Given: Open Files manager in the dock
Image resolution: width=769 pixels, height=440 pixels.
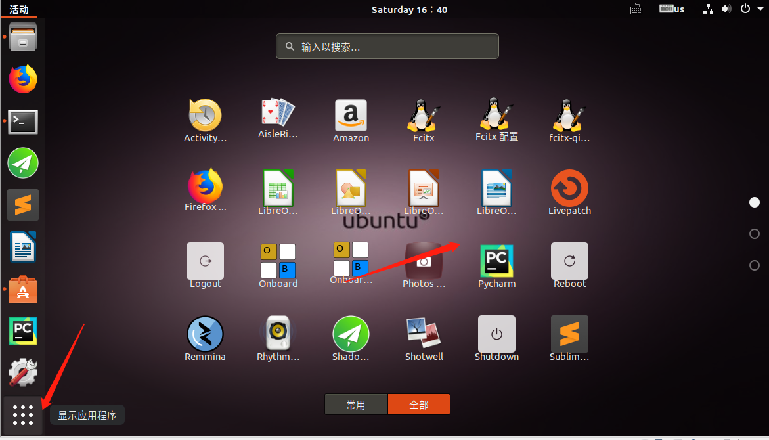Looking at the screenshot, I should (22, 37).
